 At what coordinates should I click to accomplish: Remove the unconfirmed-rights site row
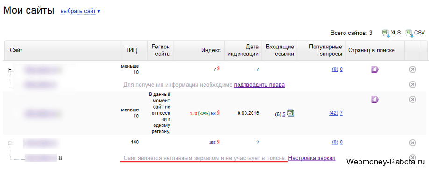click(x=413, y=85)
